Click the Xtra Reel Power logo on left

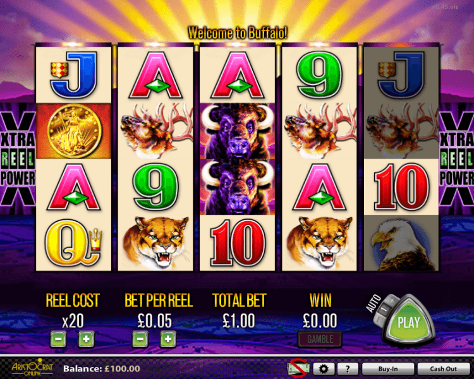18,160
